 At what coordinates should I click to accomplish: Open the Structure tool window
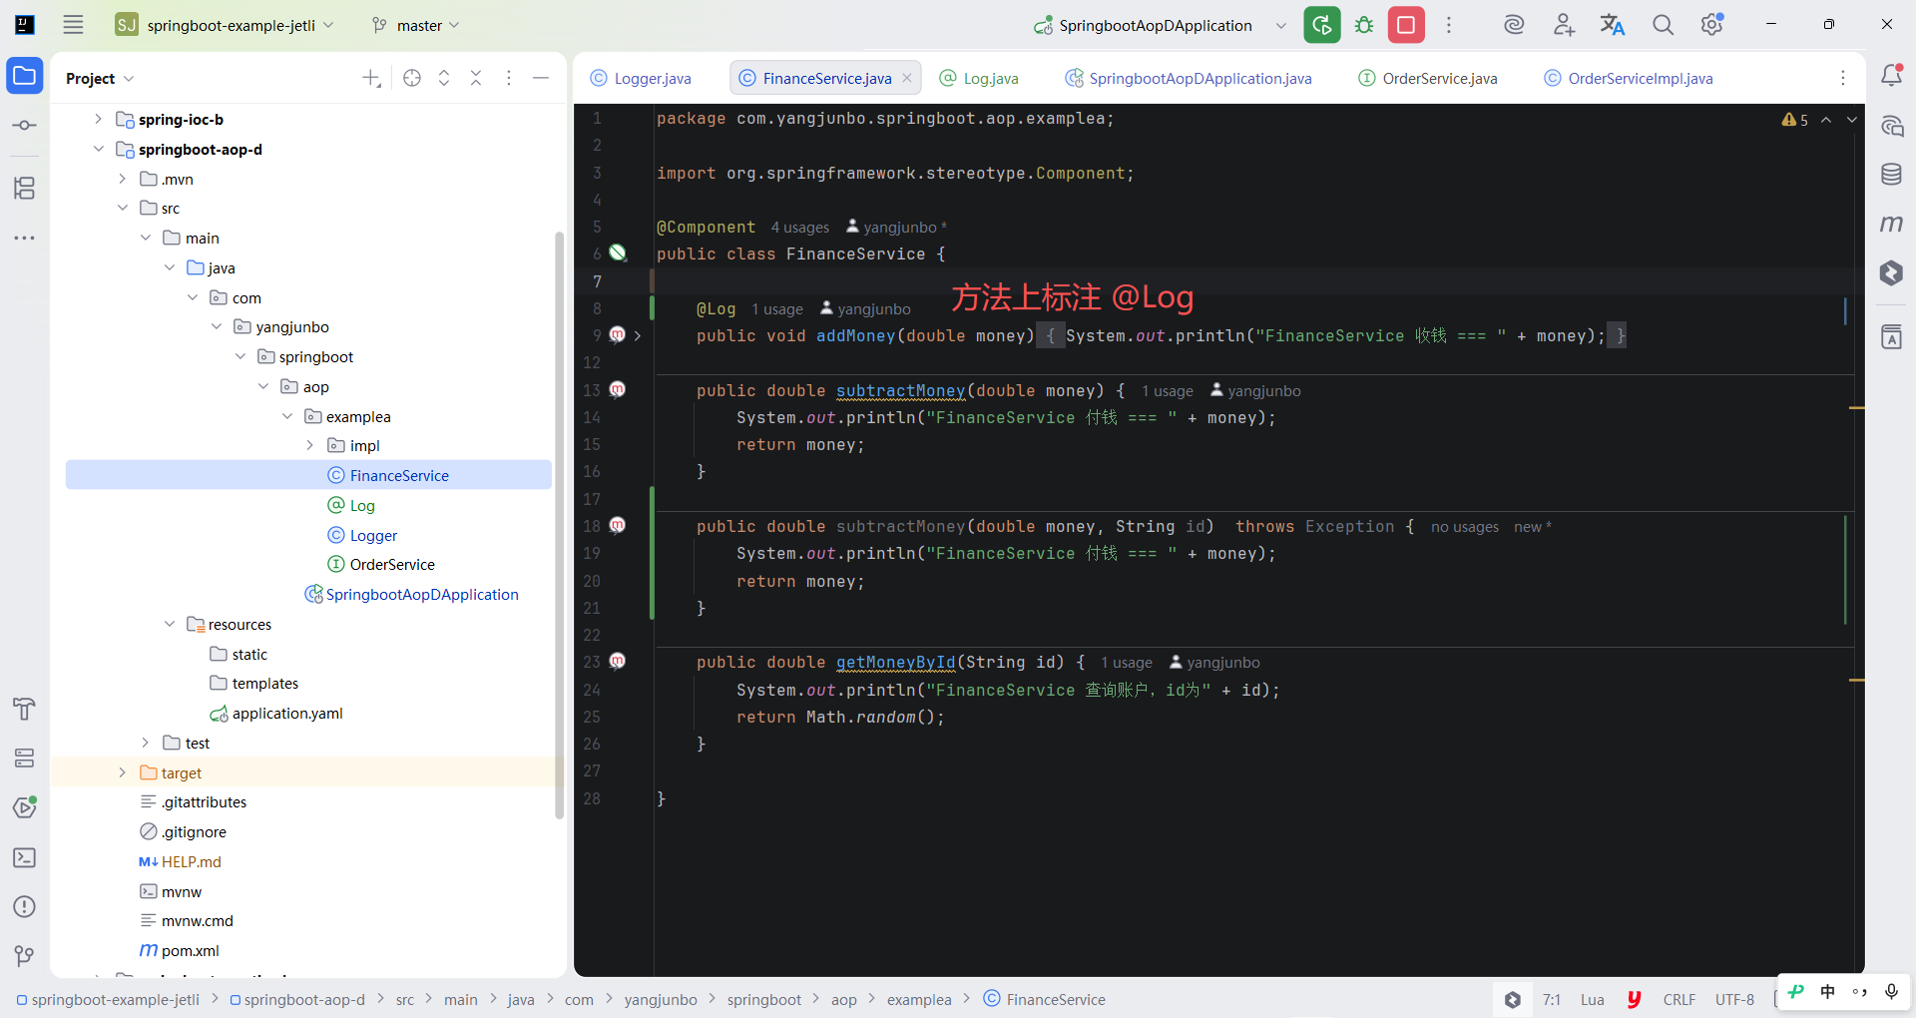pyautogui.click(x=25, y=188)
